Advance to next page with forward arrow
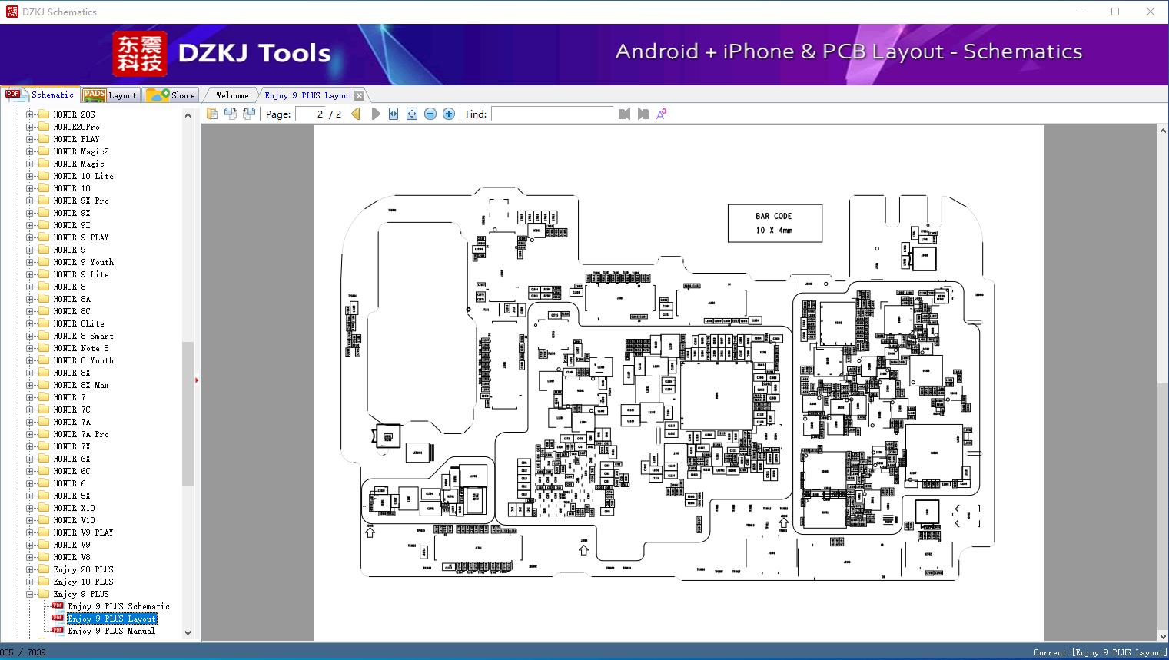The image size is (1169, 660). (375, 113)
